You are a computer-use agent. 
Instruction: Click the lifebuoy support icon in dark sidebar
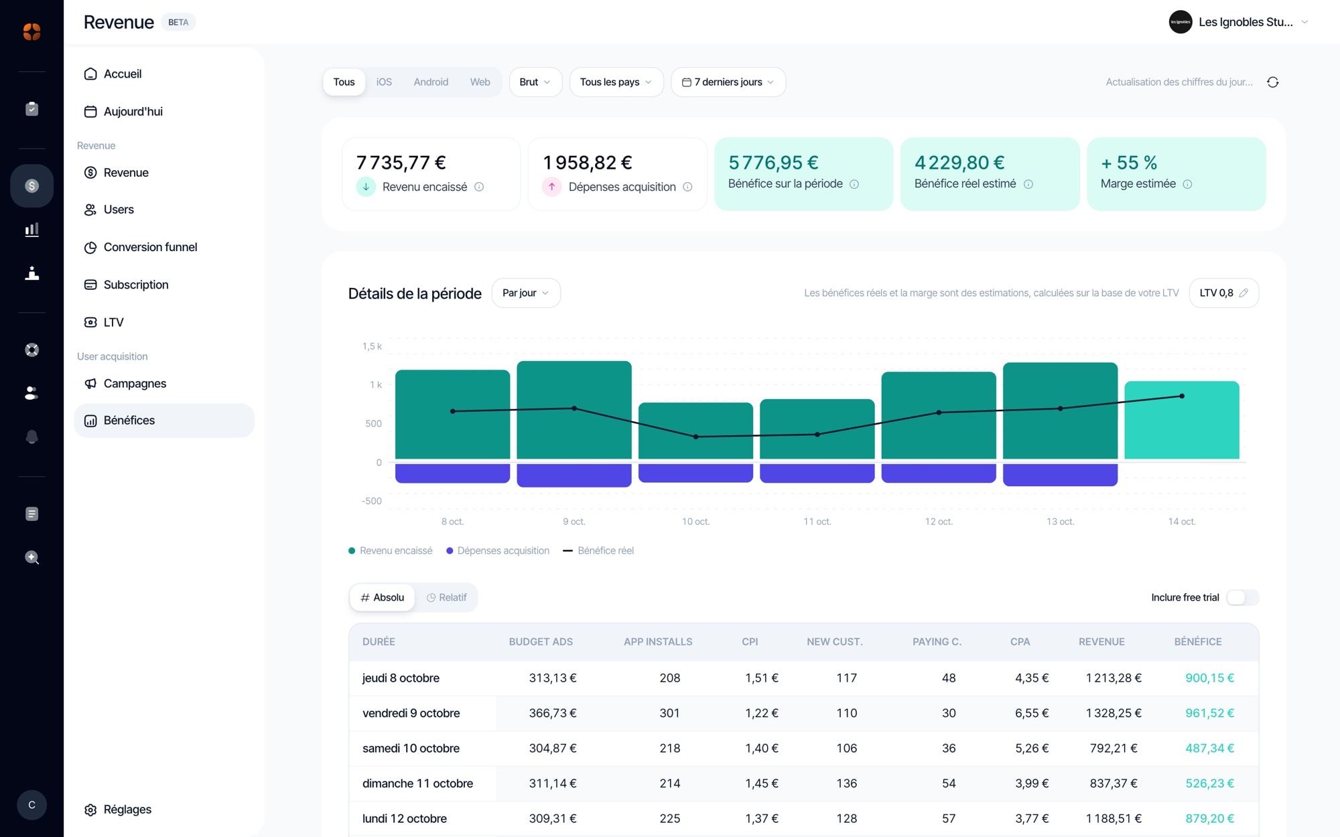click(x=31, y=350)
